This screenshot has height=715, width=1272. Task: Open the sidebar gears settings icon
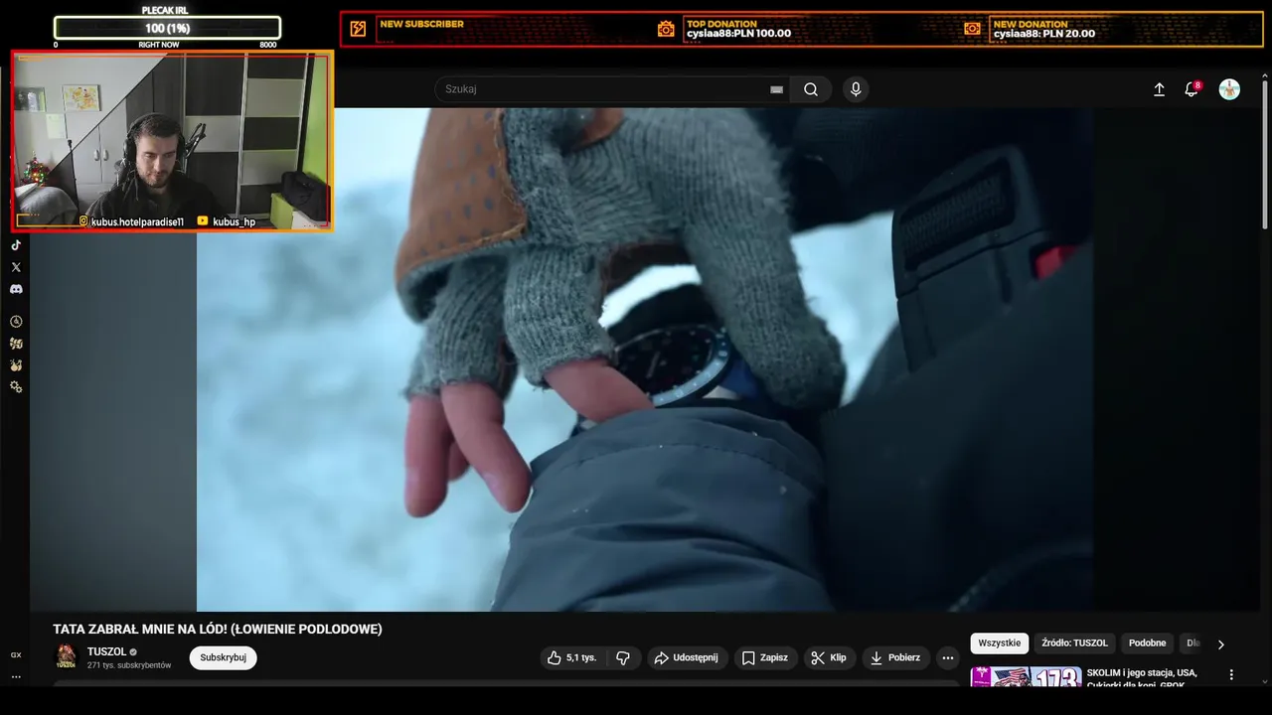tap(16, 387)
